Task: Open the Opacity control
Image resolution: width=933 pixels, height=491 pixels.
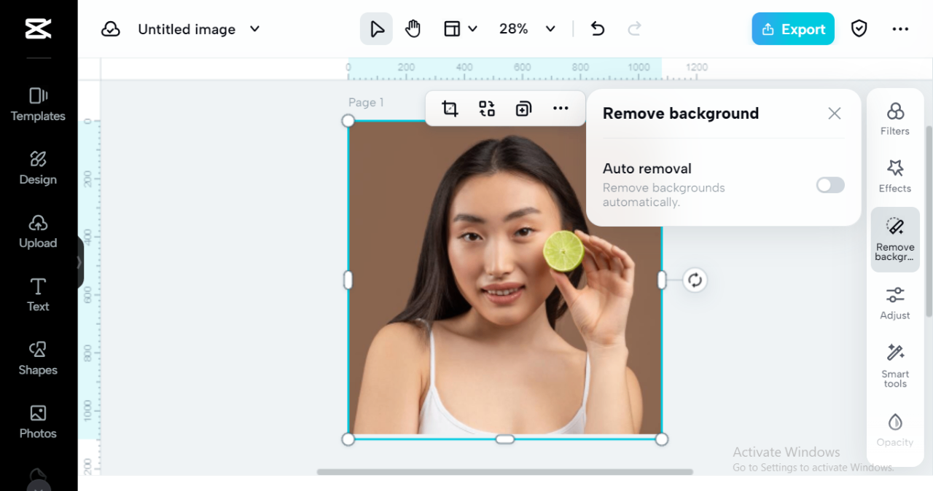Action: 895,430
